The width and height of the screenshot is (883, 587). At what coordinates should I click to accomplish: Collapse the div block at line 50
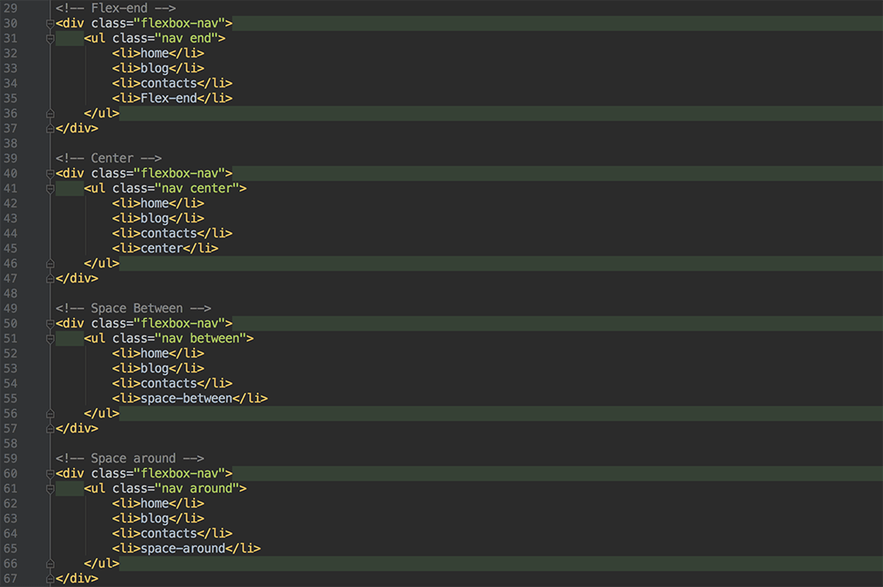pos(50,324)
